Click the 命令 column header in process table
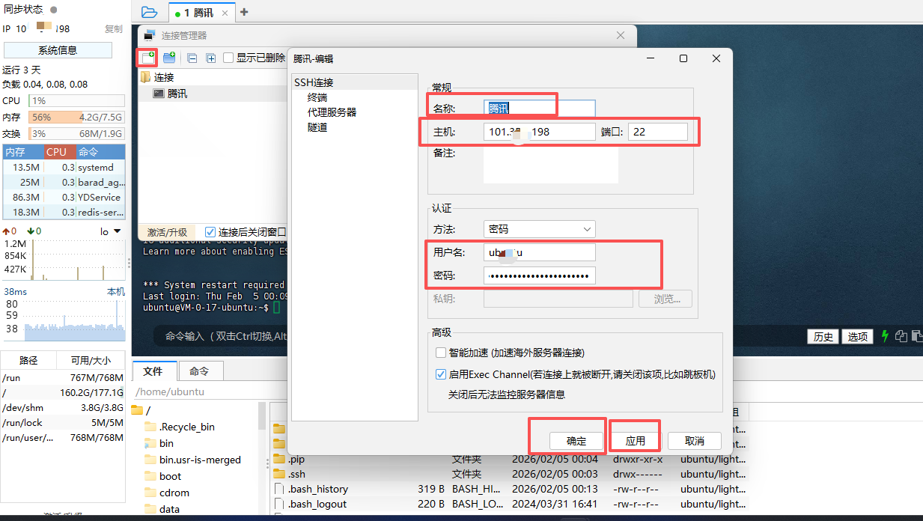 tap(100, 151)
